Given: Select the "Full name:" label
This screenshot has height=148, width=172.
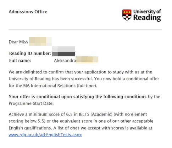Looking at the screenshot, I should pos(20,61).
